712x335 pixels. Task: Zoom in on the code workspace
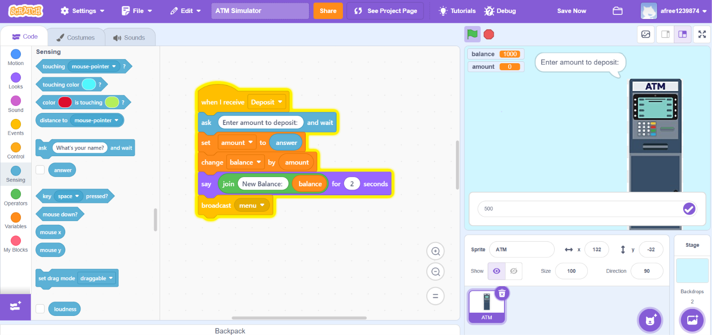pyautogui.click(x=436, y=251)
